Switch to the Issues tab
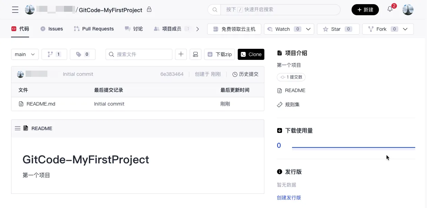427x208 pixels. click(x=52, y=29)
